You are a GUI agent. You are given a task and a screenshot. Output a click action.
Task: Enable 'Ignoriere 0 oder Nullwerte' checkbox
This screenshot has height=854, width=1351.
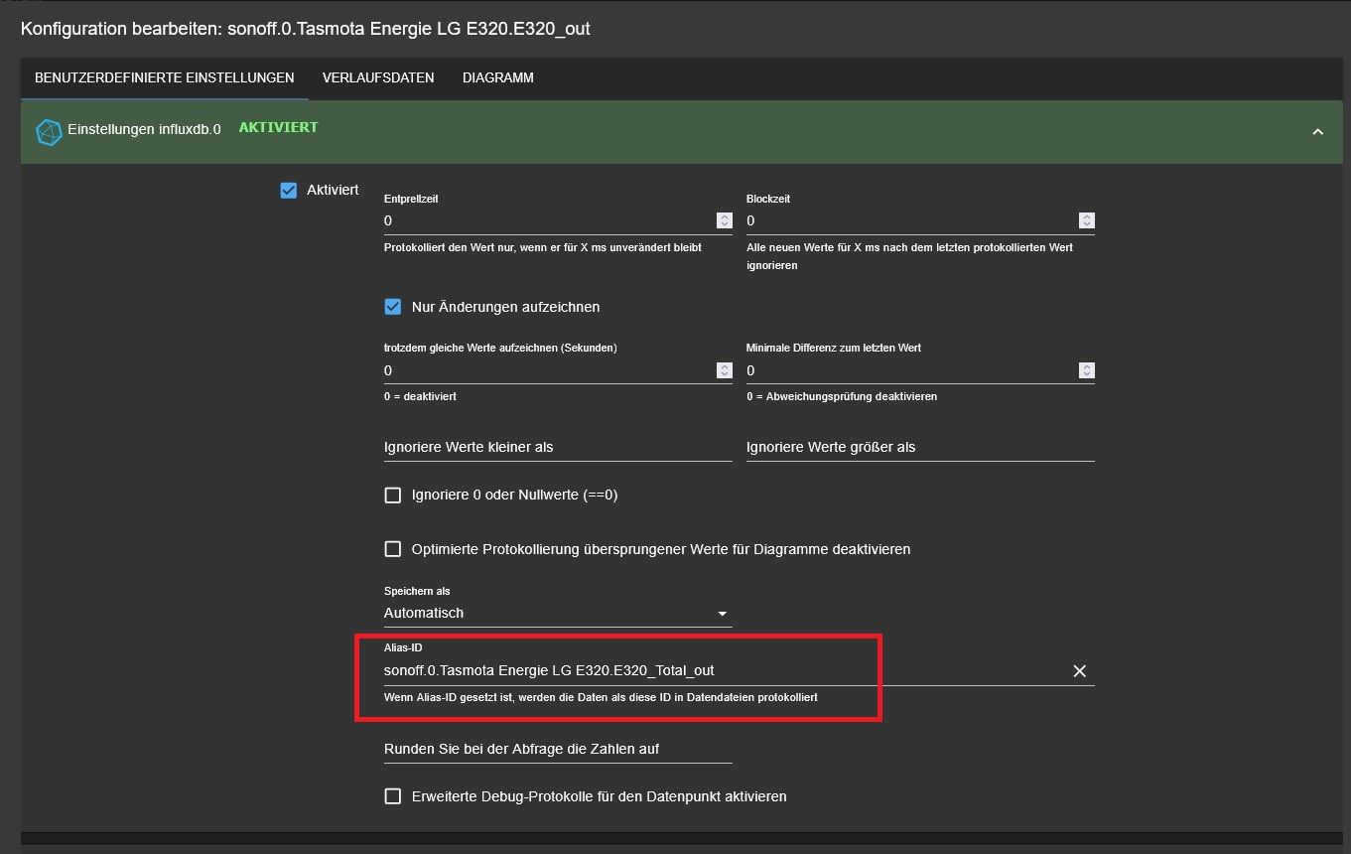click(x=393, y=495)
